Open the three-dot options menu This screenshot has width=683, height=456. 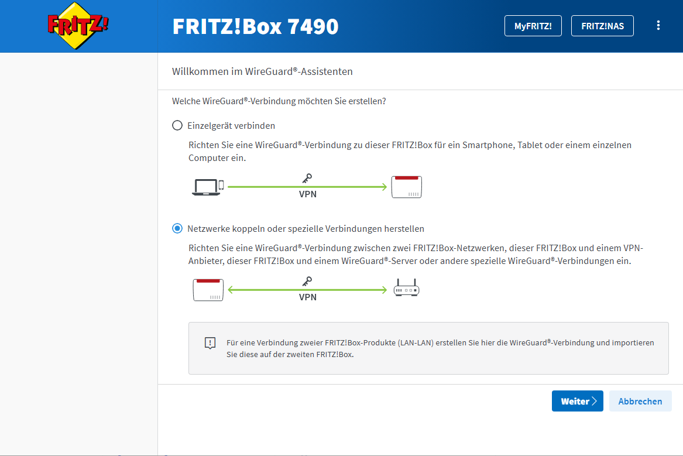tap(658, 26)
